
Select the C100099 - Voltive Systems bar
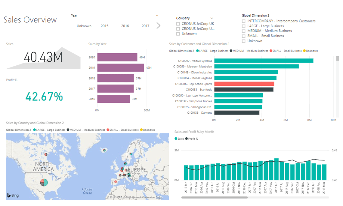(x=264, y=61)
